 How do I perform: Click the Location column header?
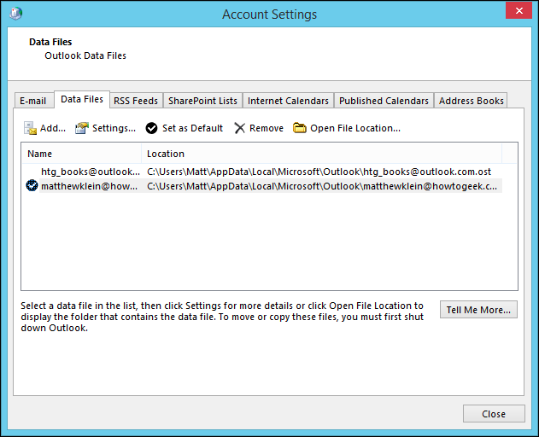click(165, 154)
